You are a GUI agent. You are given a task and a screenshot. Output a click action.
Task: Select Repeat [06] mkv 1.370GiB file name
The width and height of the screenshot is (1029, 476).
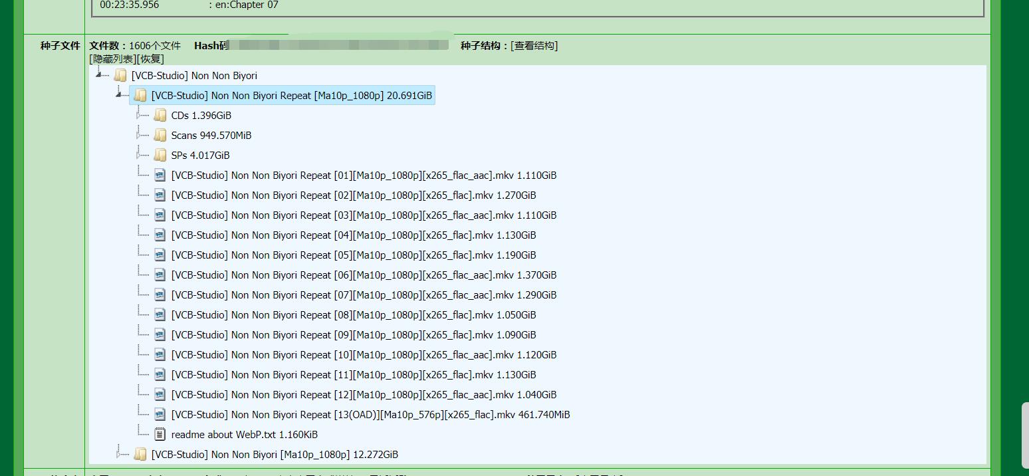pyautogui.click(x=364, y=275)
